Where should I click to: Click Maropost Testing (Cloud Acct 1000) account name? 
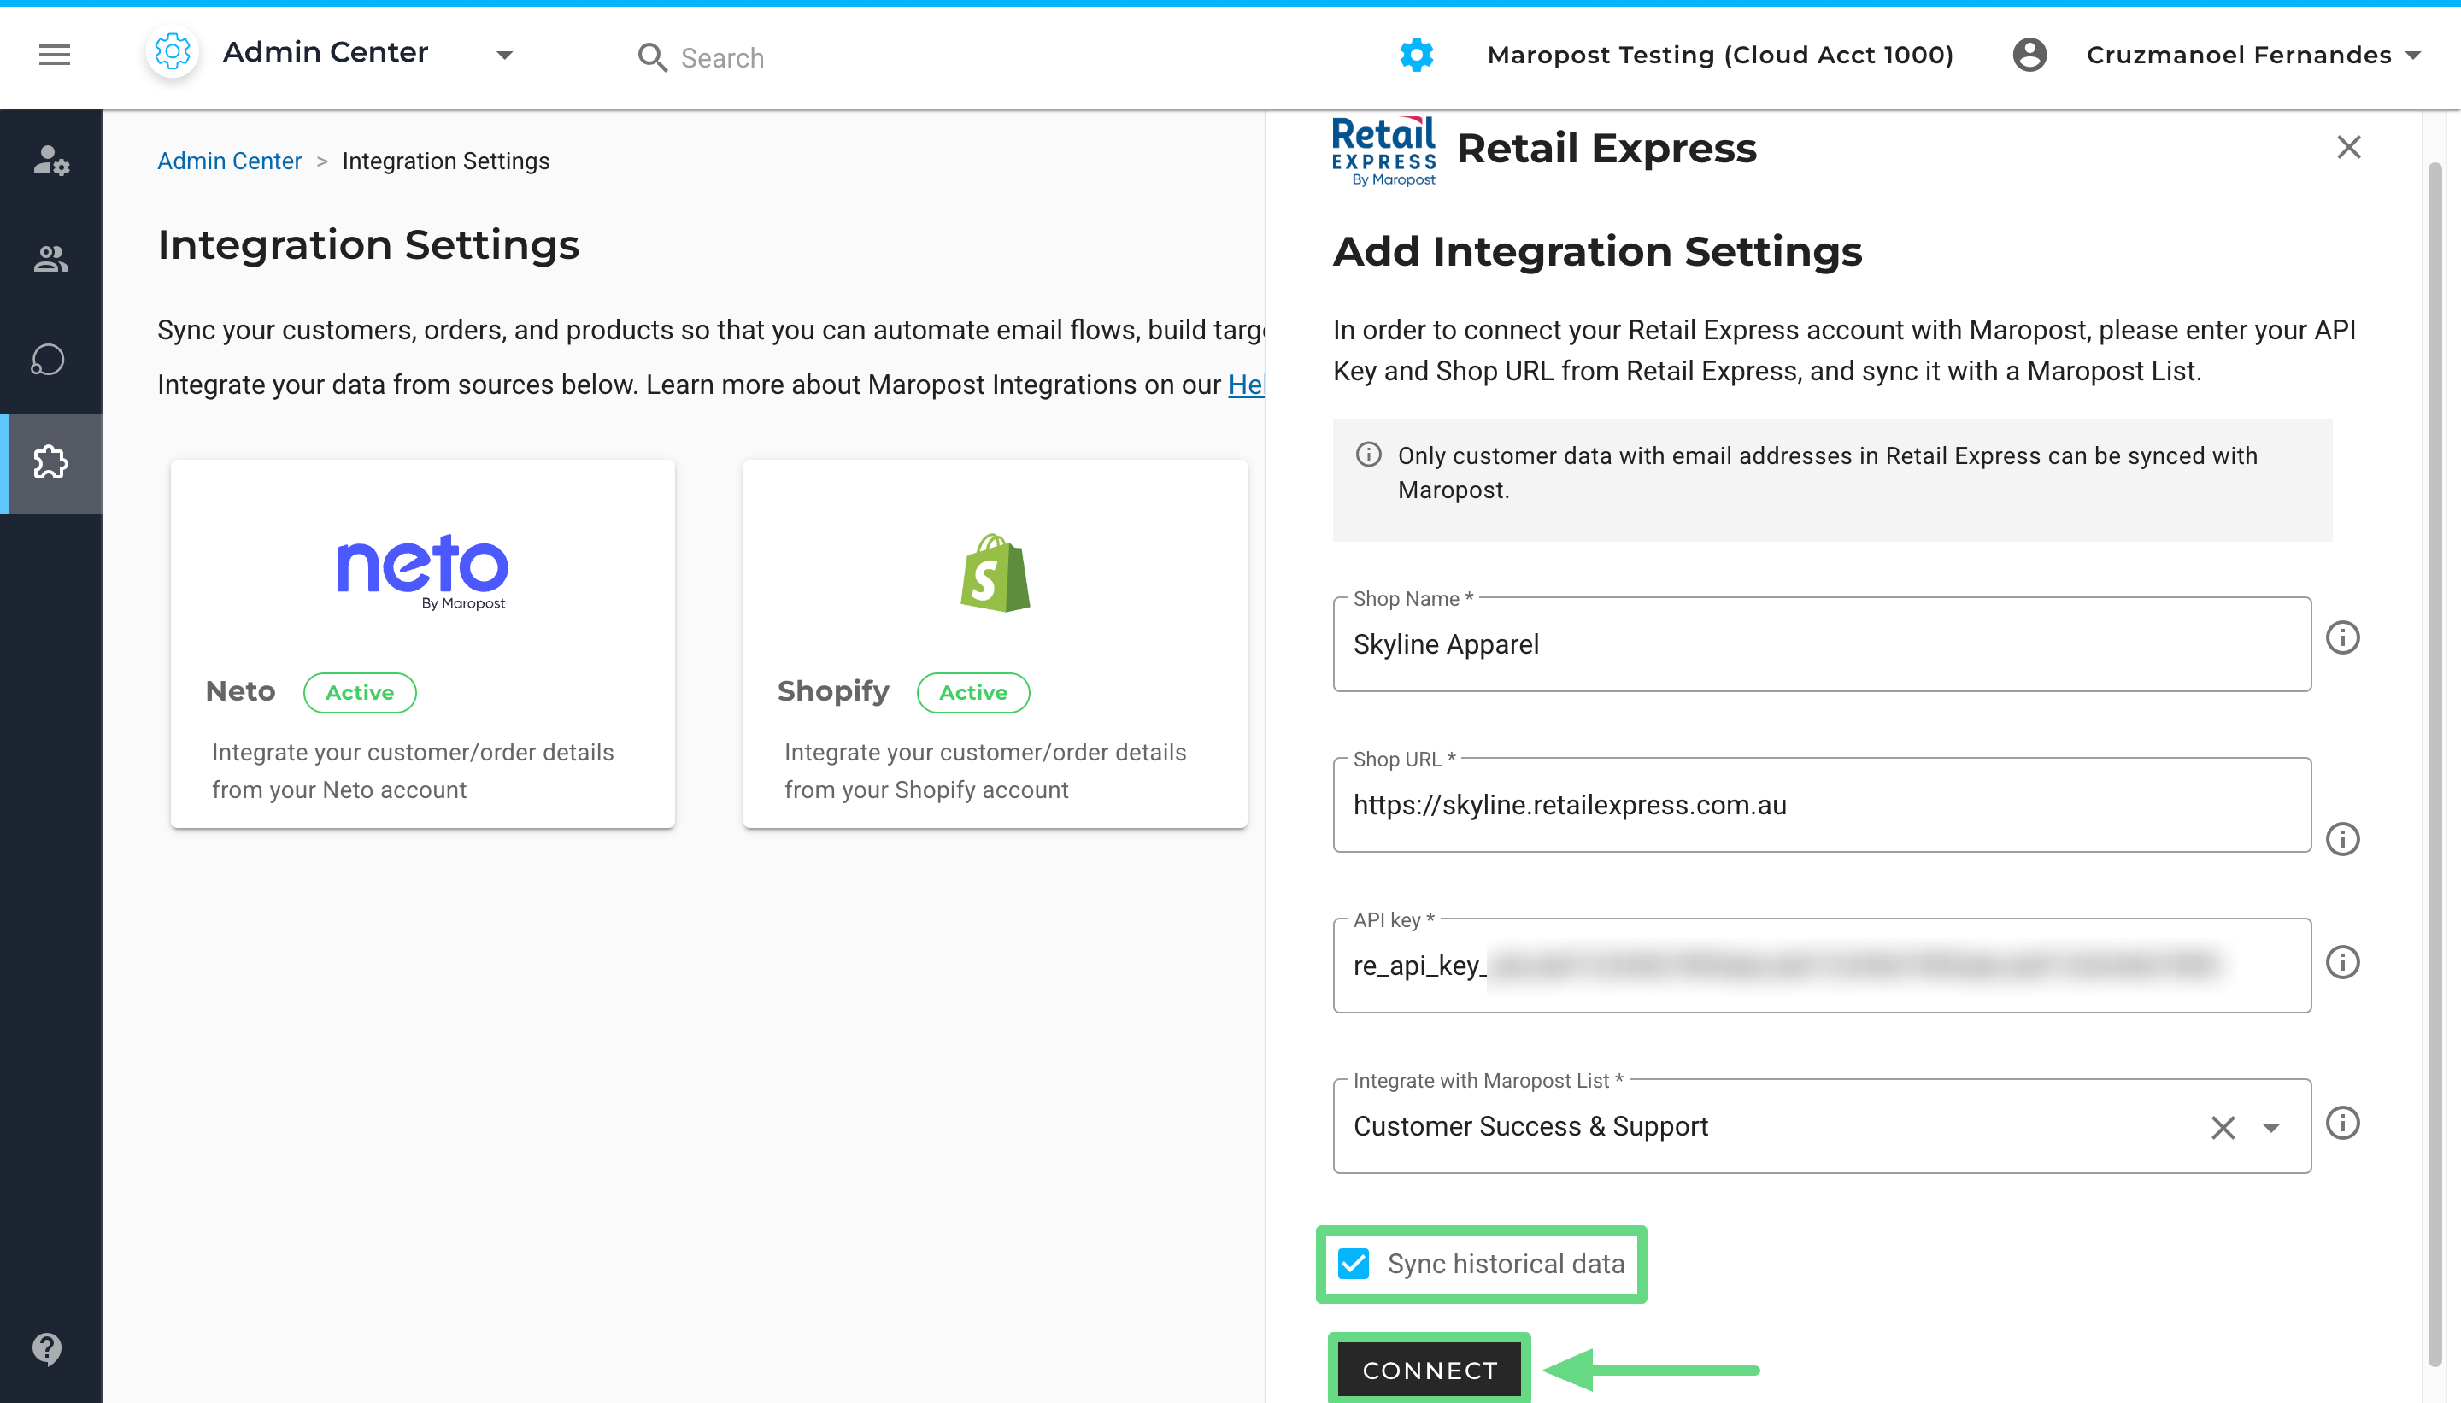[x=1720, y=55]
